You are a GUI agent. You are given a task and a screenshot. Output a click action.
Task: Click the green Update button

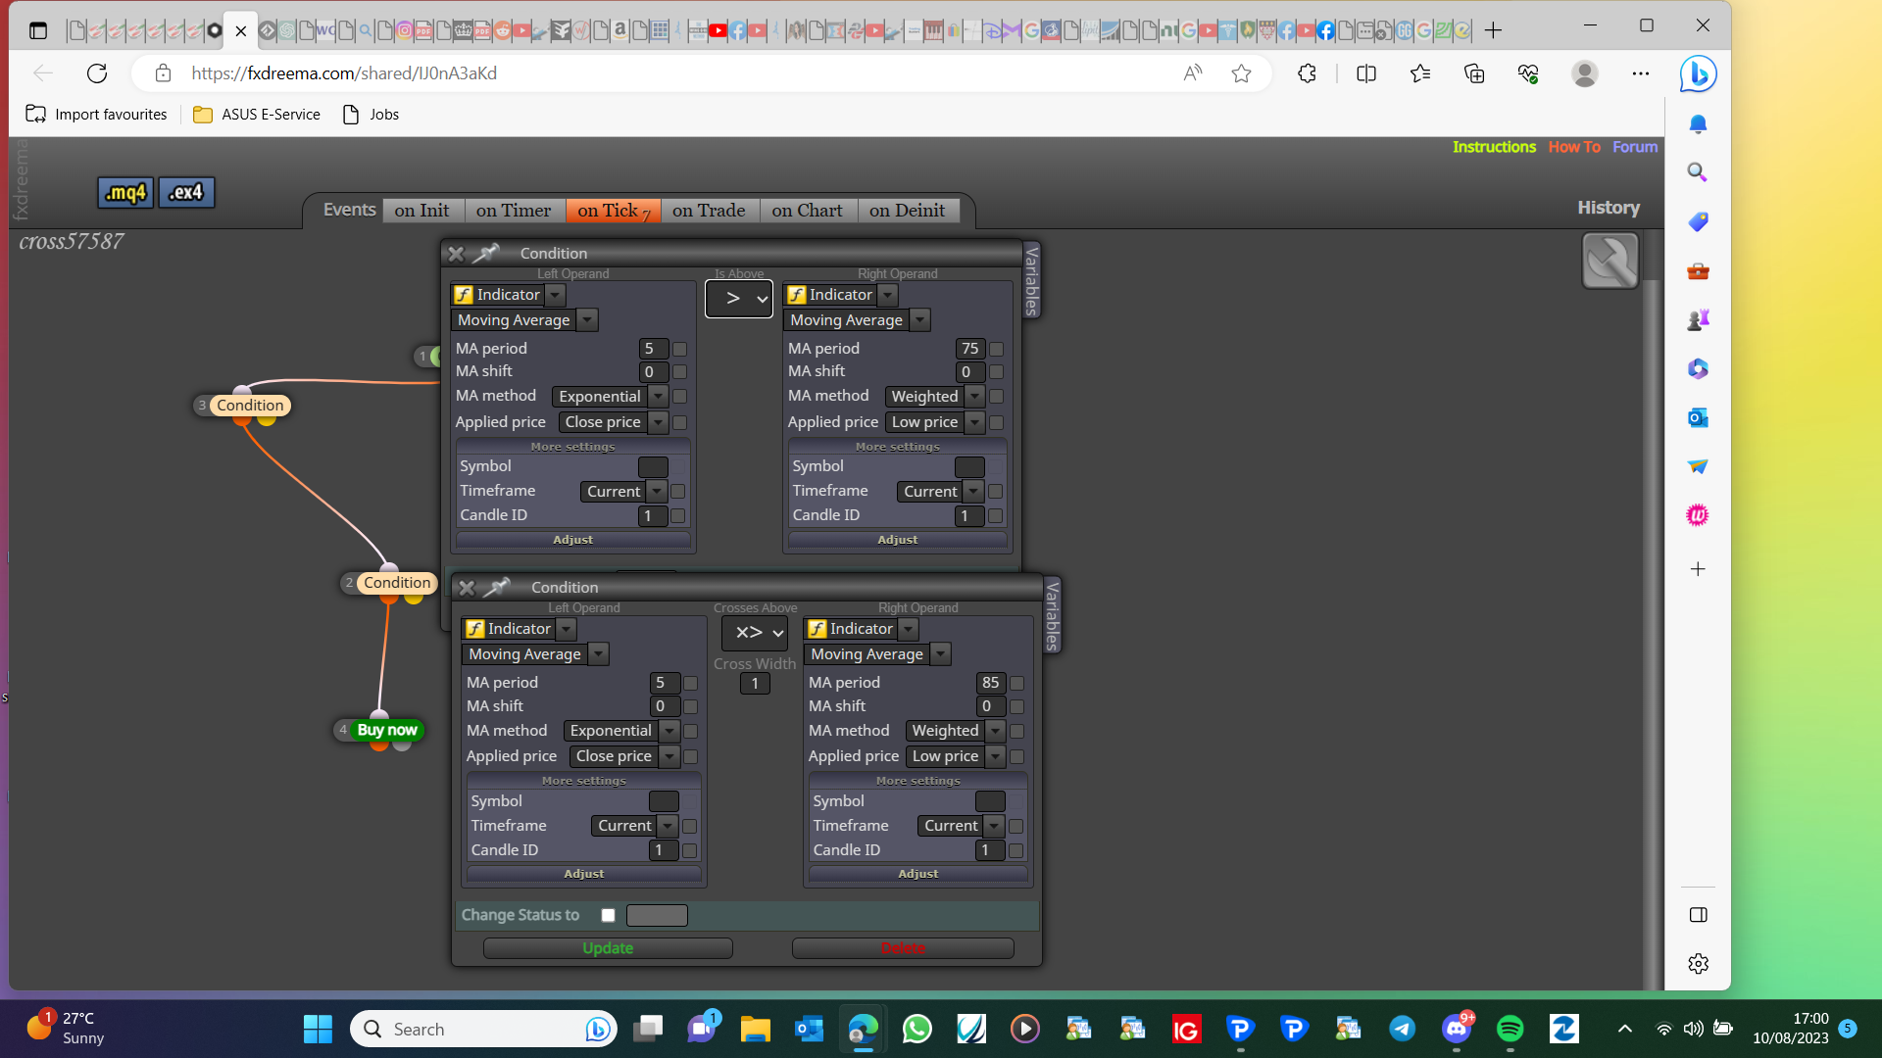pyautogui.click(x=608, y=948)
